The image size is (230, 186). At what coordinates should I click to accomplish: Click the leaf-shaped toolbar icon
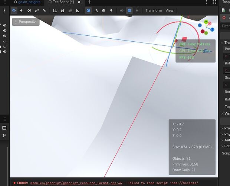(104, 10)
